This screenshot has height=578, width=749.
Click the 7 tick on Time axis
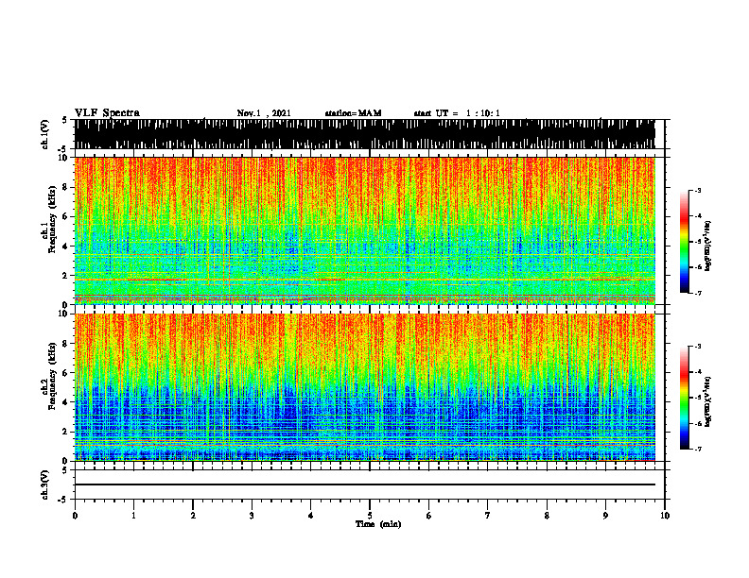(488, 516)
